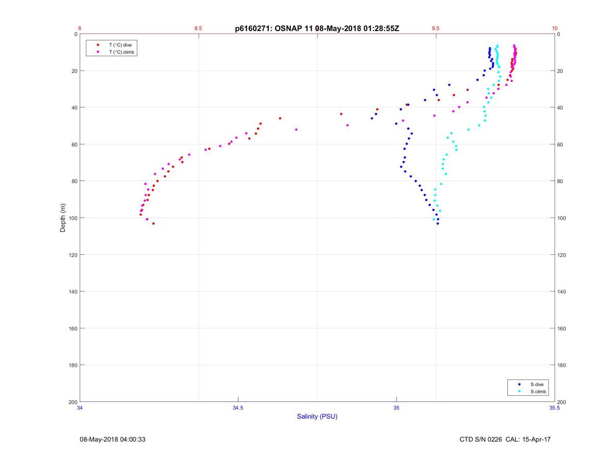Click the red dot marker for T dive
The image size is (613, 452).
pos(98,45)
